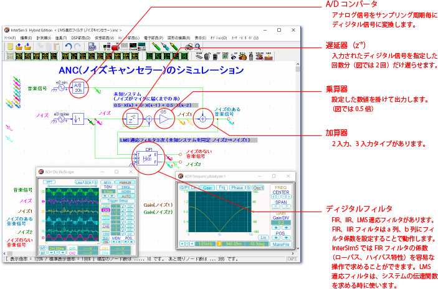Select Frq tab in the frequency analyzer
The image size is (438, 289).
[222, 187]
